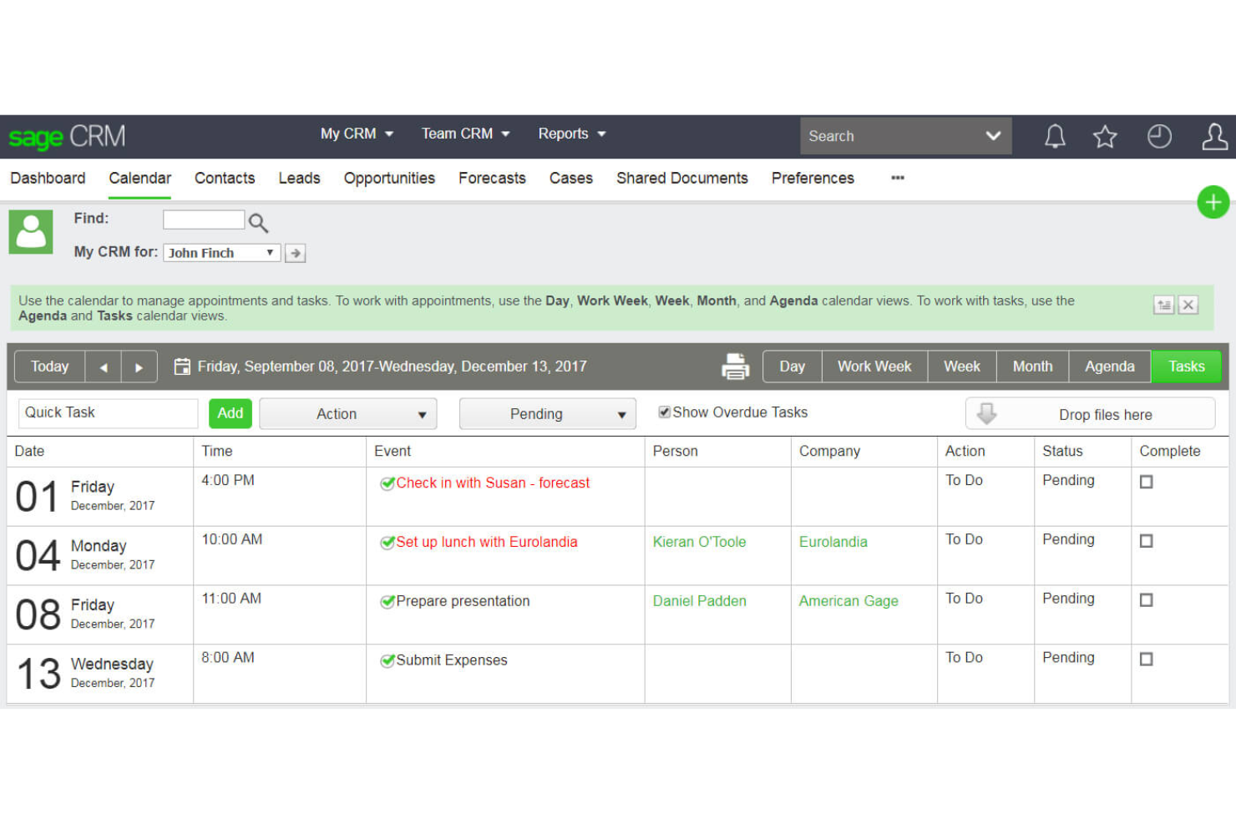Open notifications via the bell icon

click(x=1054, y=136)
